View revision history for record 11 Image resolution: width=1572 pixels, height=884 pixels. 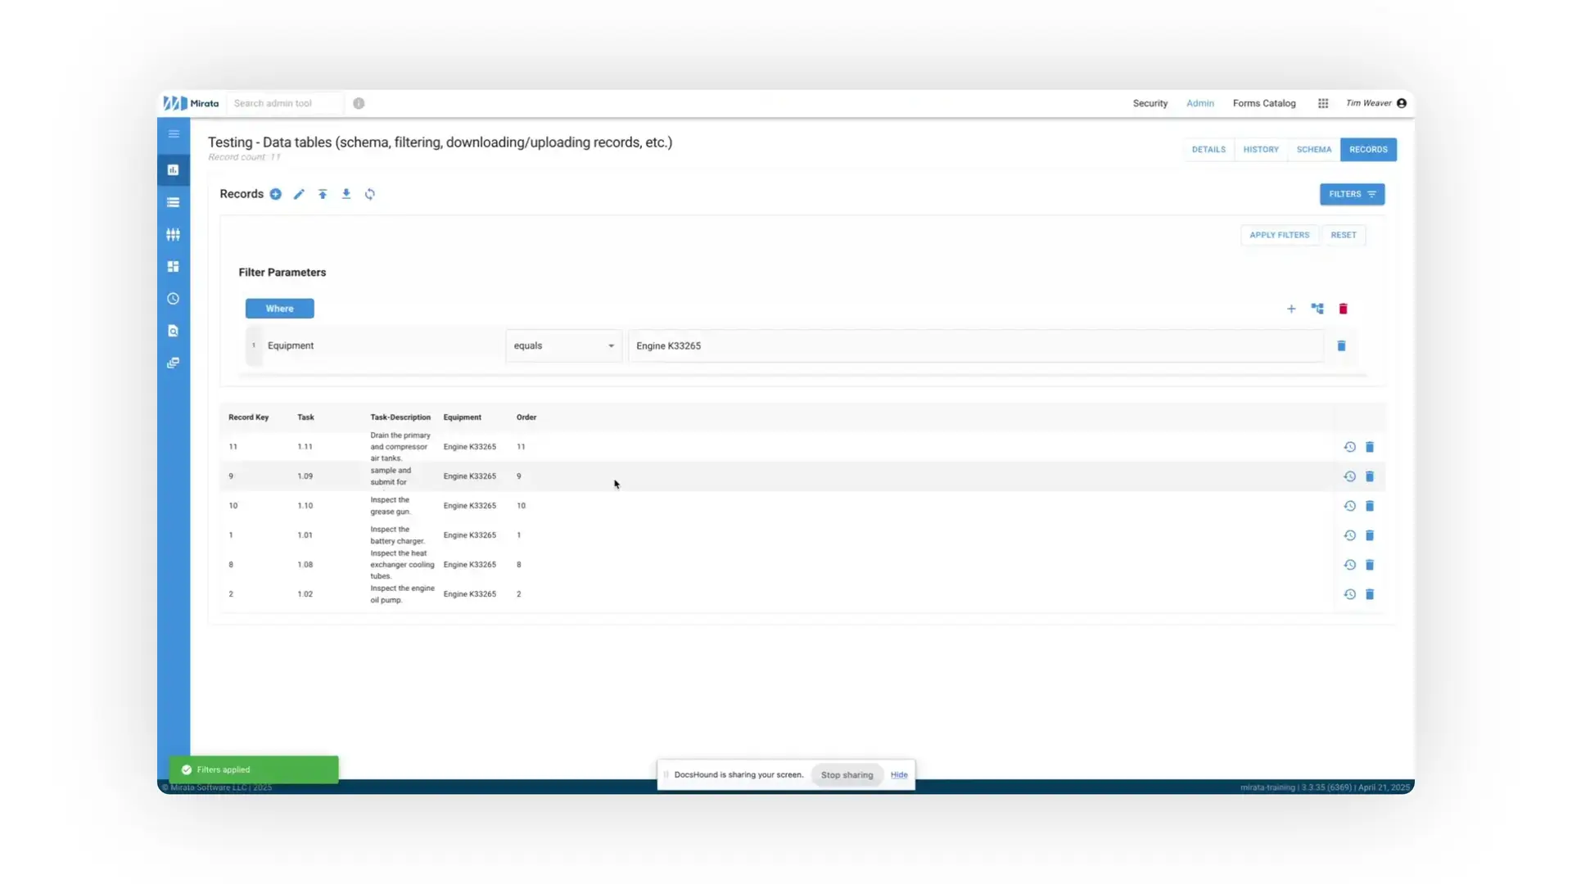click(1350, 447)
